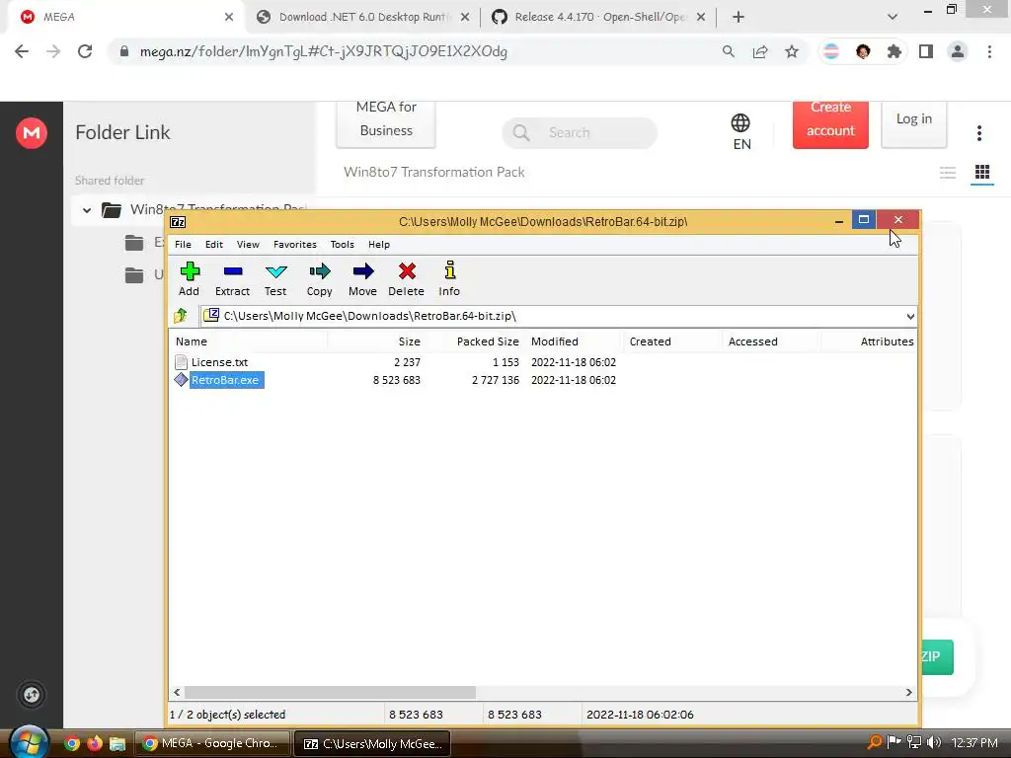The image size is (1011, 758).
Task: Open the MEGA three-dot options menu
Action: pyautogui.click(x=978, y=133)
